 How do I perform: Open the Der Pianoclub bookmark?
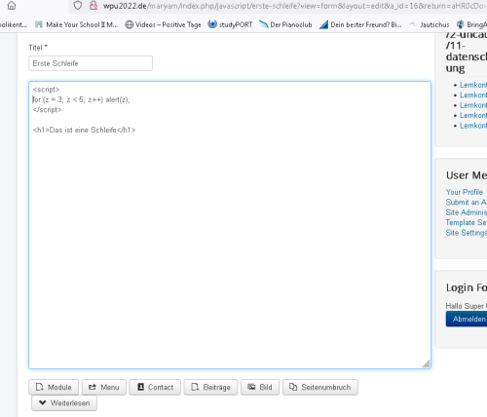click(285, 24)
